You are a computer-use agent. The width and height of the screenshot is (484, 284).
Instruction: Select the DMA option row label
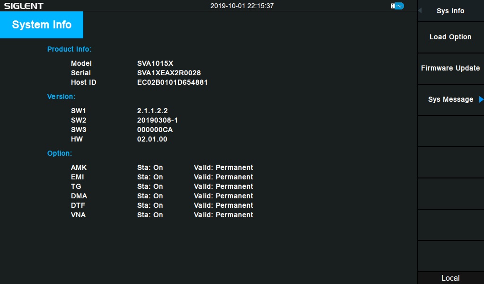coord(79,196)
